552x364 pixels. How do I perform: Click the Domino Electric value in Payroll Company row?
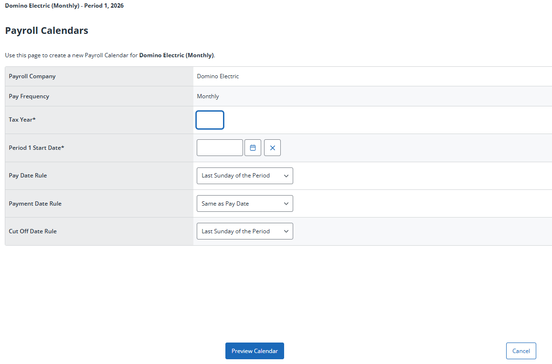pyautogui.click(x=218, y=76)
